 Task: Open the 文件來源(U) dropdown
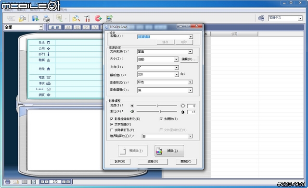pyautogui.click(x=190, y=52)
